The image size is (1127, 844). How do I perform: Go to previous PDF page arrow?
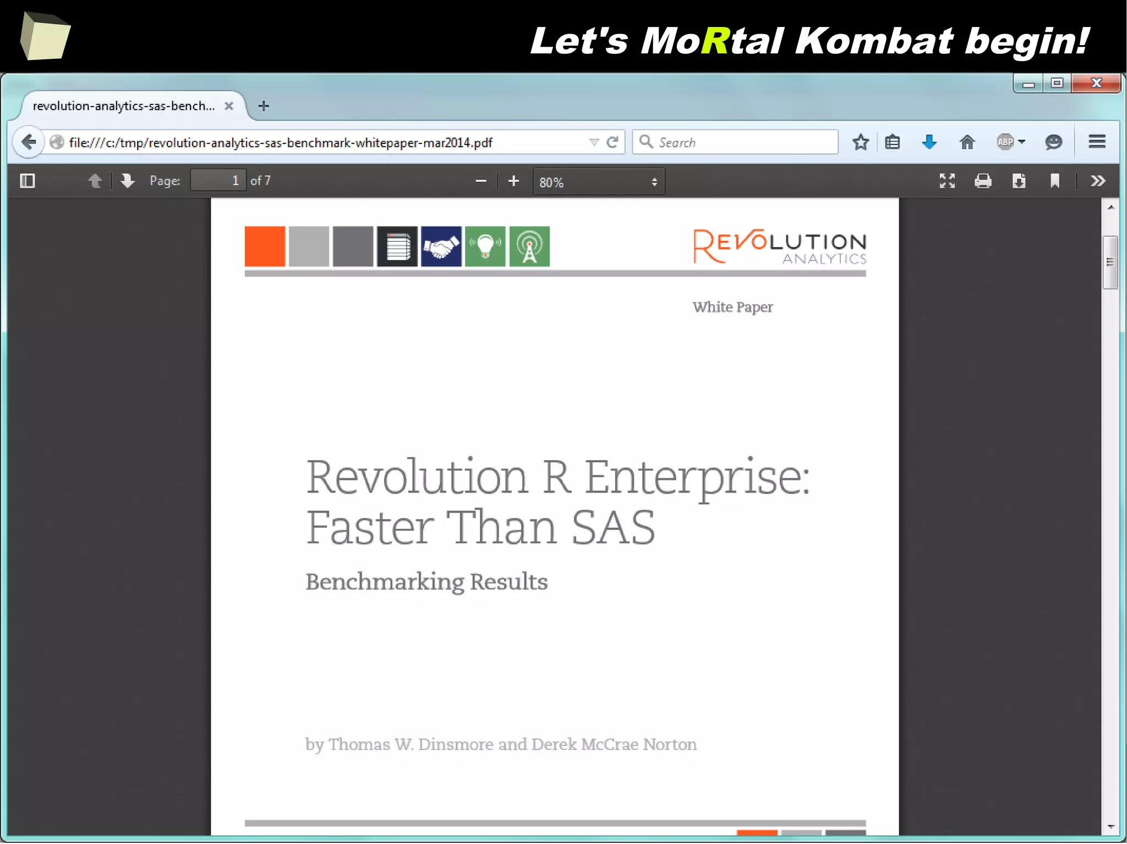pyautogui.click(x=95, y=181)
